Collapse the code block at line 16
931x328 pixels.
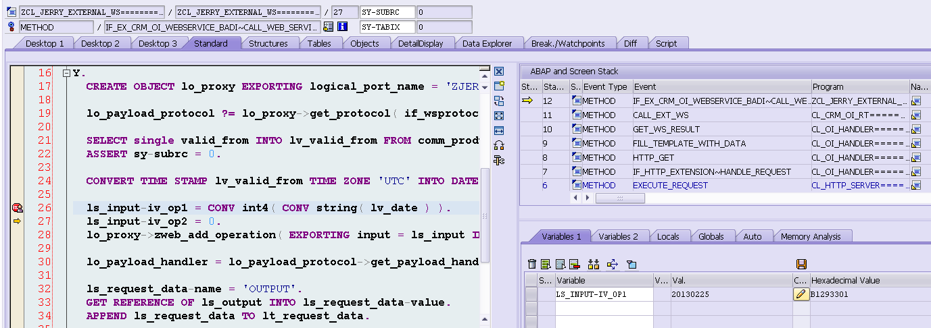pos(66,73)
